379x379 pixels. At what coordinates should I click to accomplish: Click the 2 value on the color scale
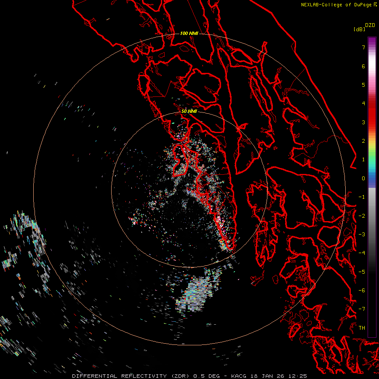(363, 141)
